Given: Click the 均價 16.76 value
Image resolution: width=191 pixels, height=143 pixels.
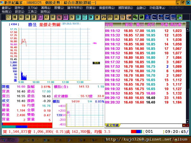Looking at the screenshot, I should (46, 106).
